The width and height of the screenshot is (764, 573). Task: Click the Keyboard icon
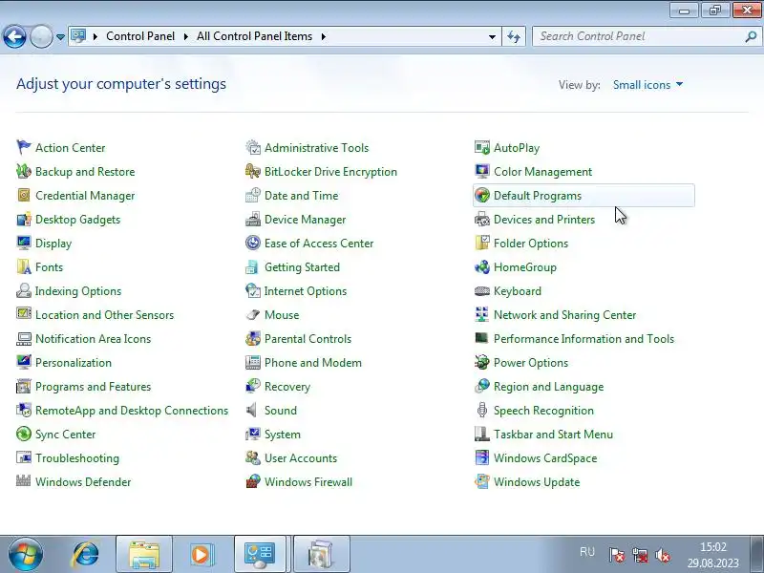point(482,291)
